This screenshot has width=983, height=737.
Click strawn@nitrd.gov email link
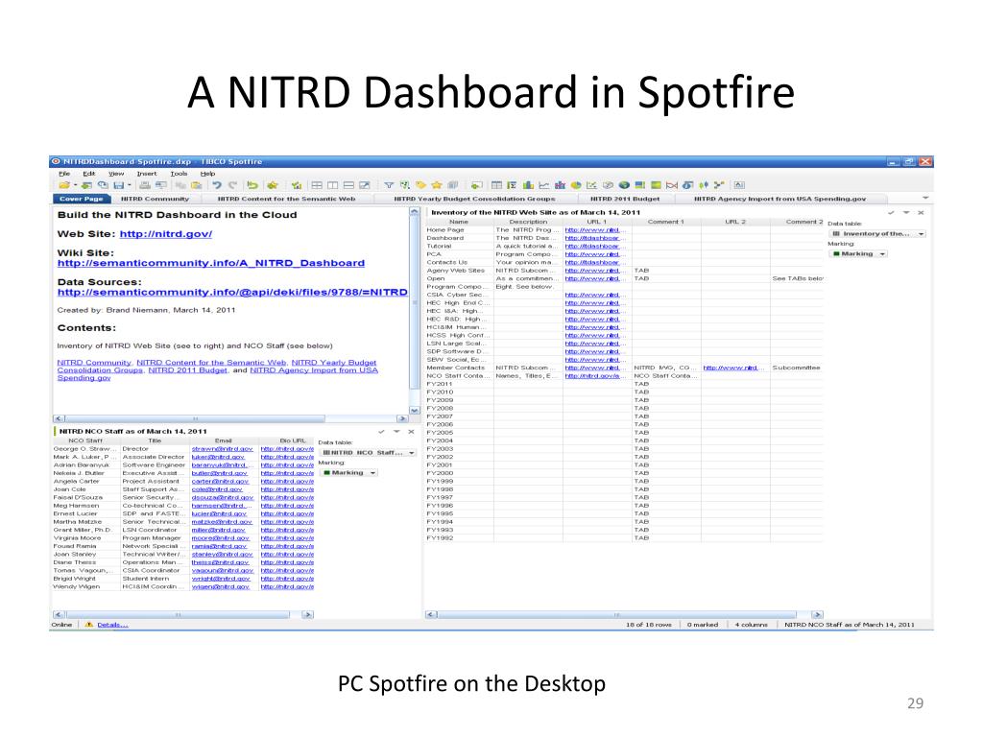222,449
